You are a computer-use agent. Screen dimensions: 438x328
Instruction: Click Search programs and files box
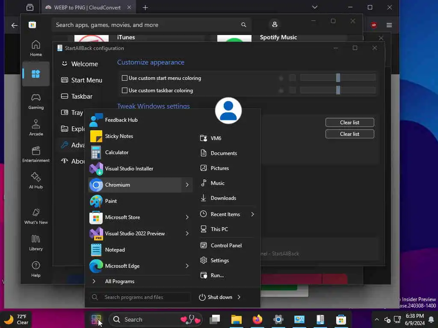pyautogui.click(x=140, y=297)
